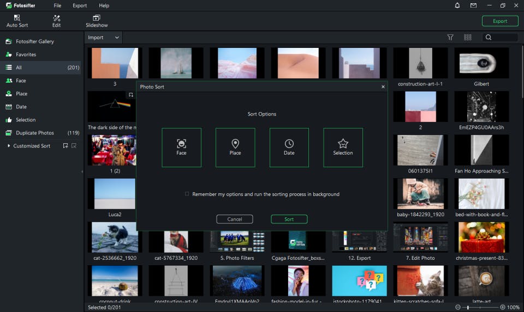Enable Remember my options checkbox
The image size is (524, 312).
187,194
